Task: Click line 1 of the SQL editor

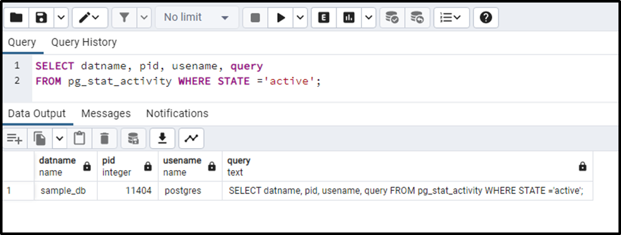Action: pos(149,66)
